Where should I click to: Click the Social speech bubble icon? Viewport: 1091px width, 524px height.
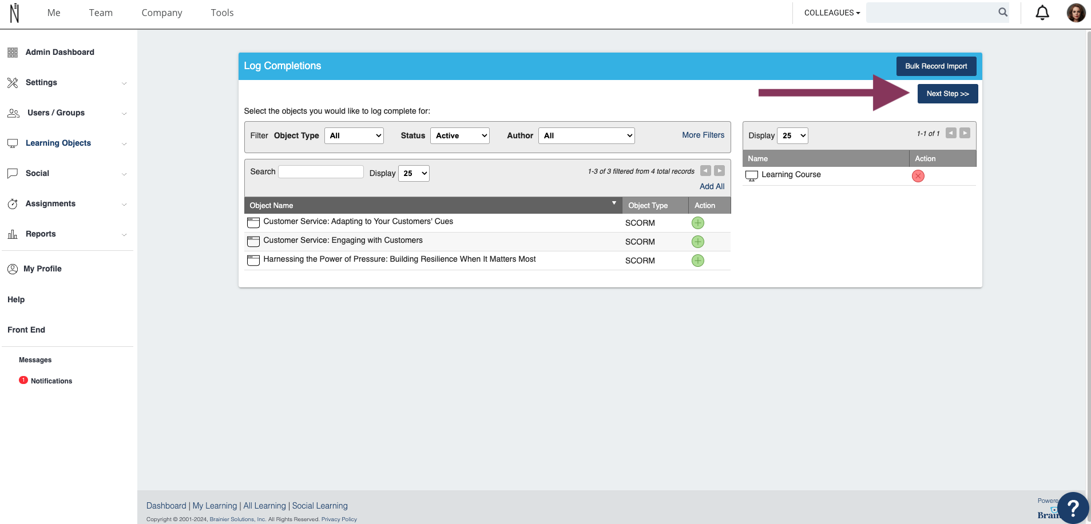(13, 174)
